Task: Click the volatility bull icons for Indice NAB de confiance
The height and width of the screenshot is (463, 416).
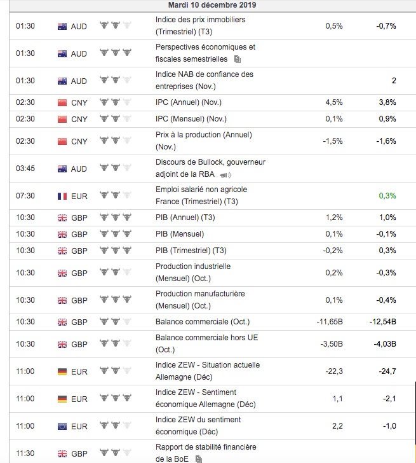Action: tap(116, 81)
